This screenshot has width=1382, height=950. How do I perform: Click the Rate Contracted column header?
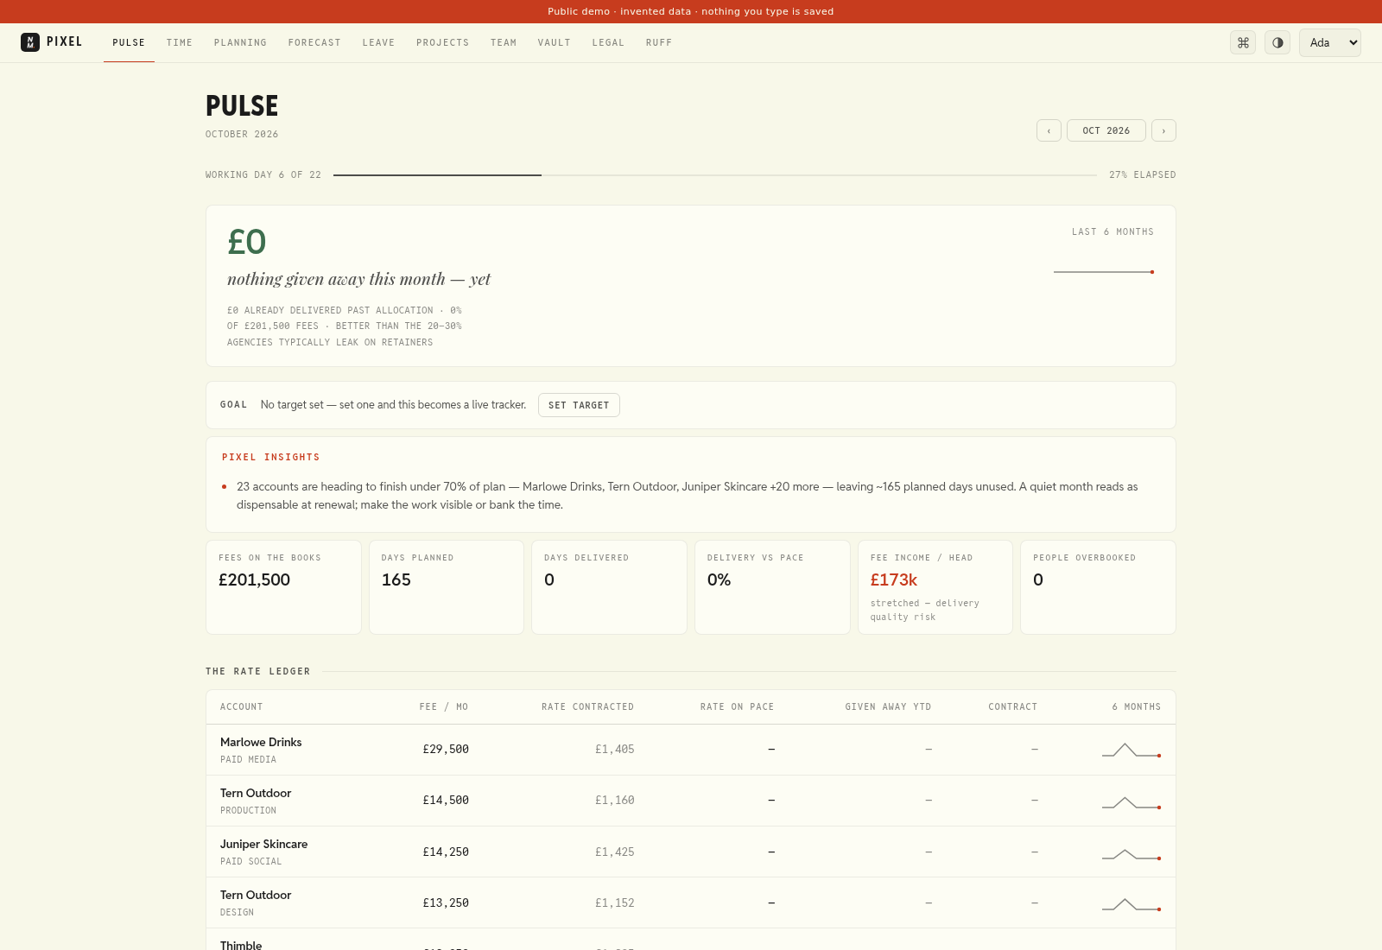[x=587, y=706]
